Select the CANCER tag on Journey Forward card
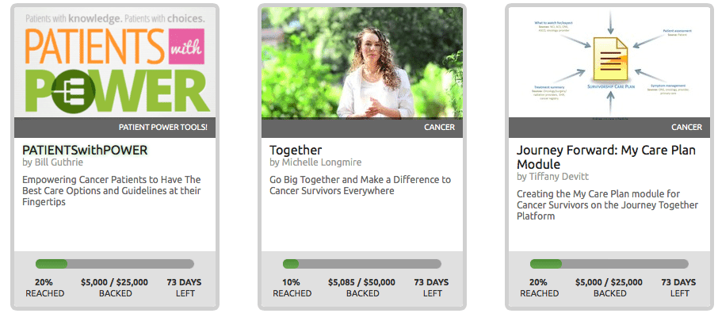This screenshot has width=718, height=317. (x=687, y=128)
